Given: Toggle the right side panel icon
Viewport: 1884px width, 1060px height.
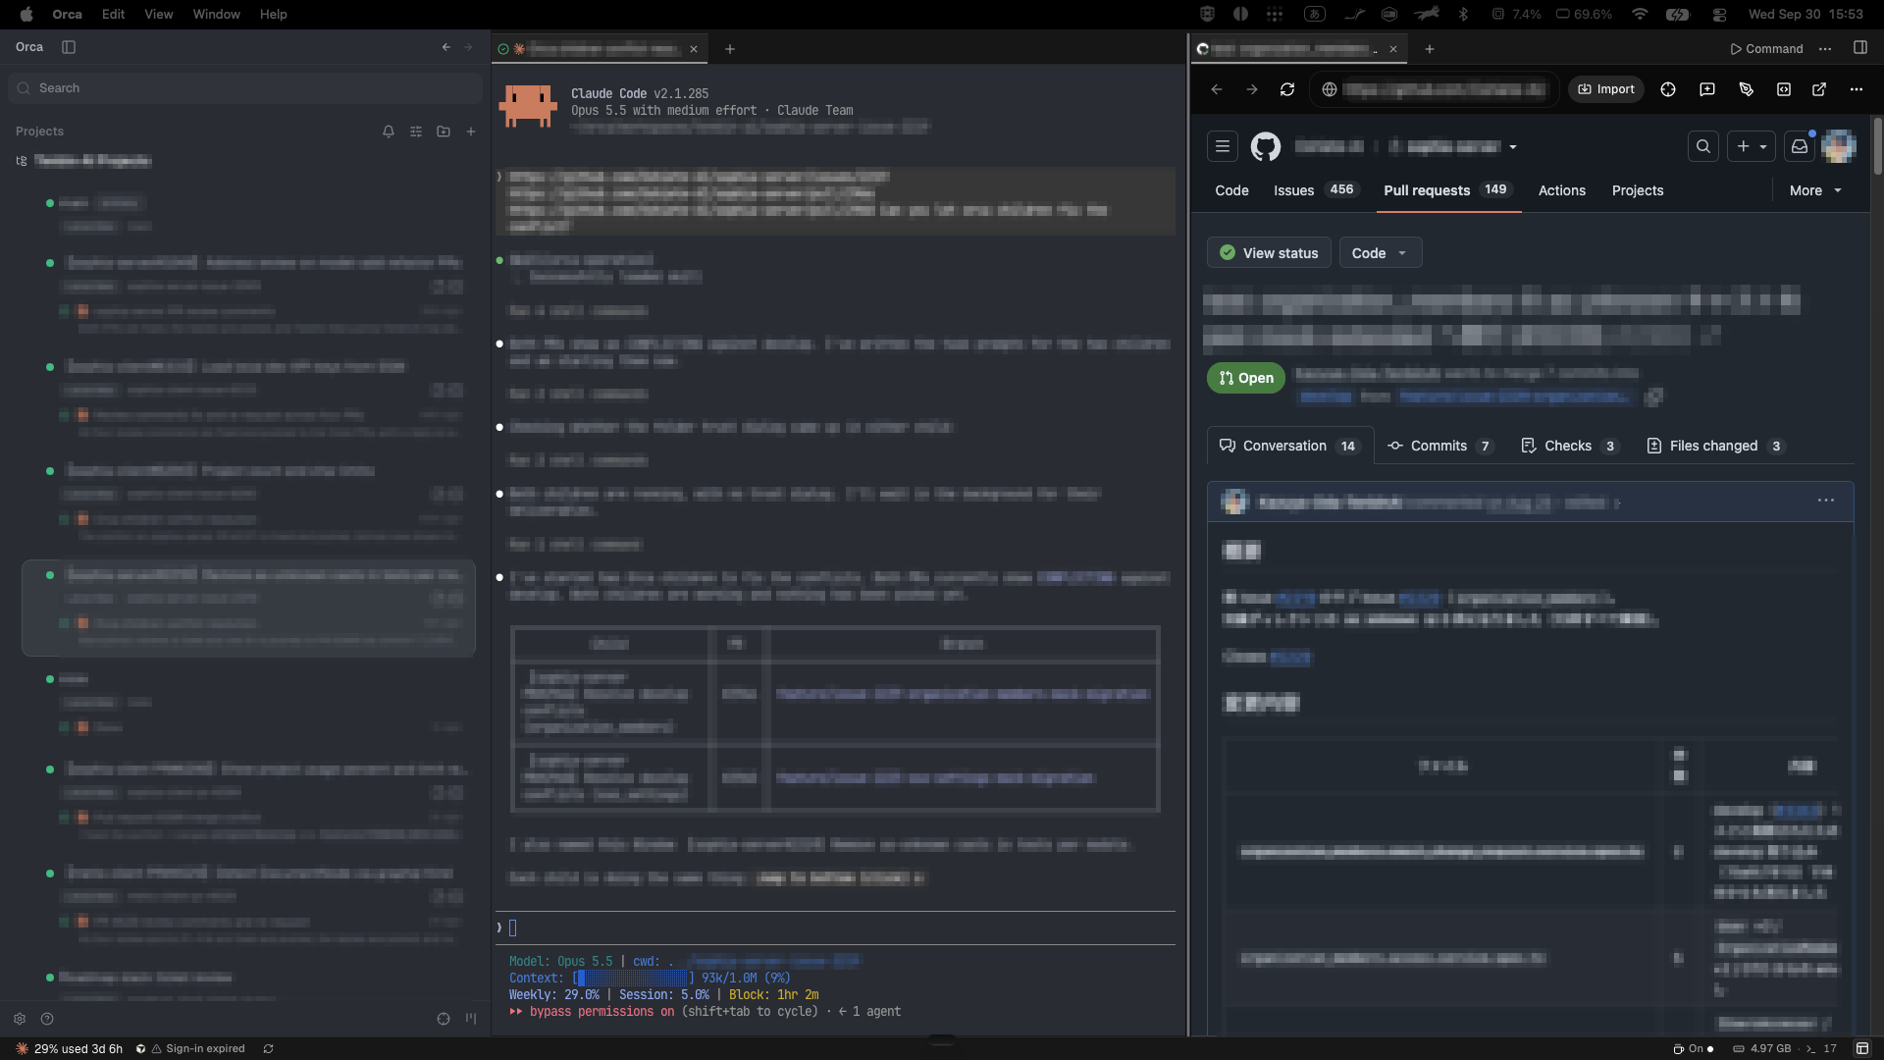Looking at the screenshot, I should [x=1860, y=48].
